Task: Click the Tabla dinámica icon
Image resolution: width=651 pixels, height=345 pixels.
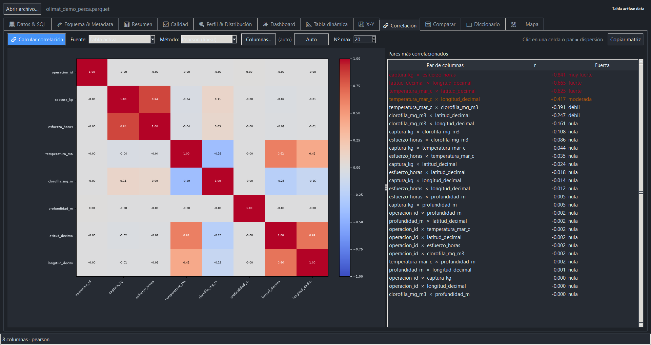Action: pyautogui.click(x=309, y=24)
